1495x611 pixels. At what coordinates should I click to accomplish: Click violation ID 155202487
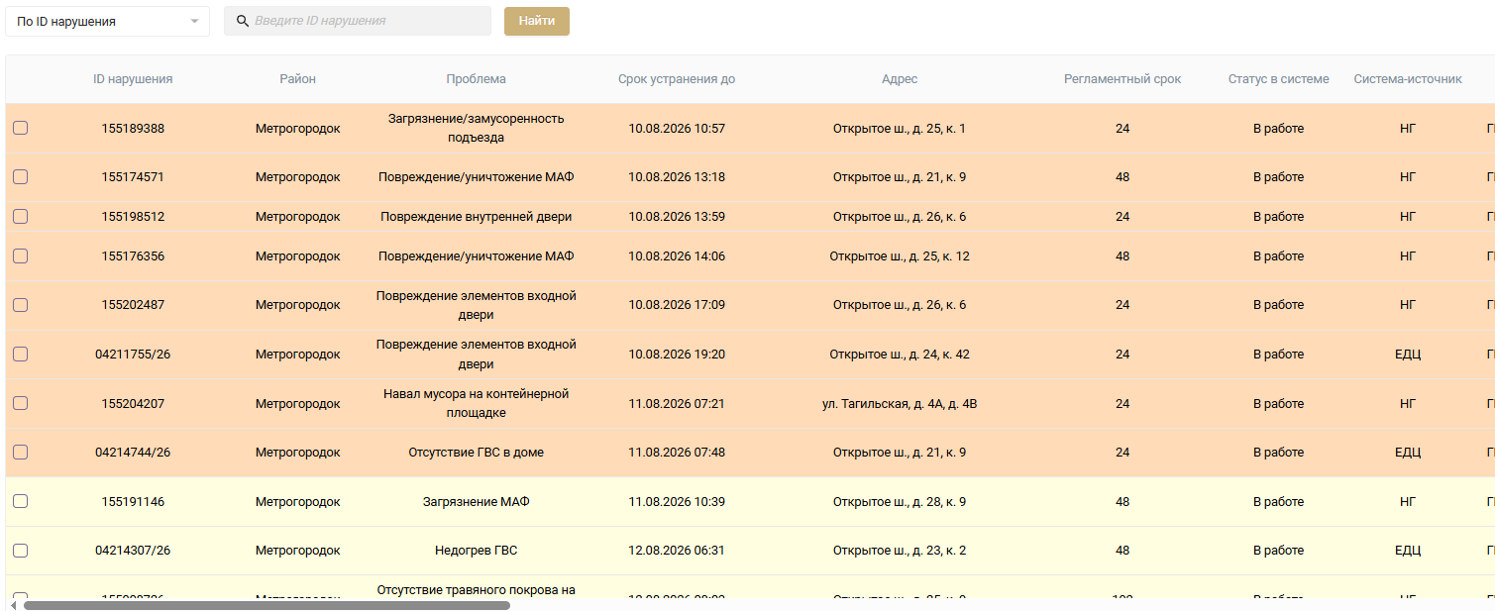click(x=133, y=305)
